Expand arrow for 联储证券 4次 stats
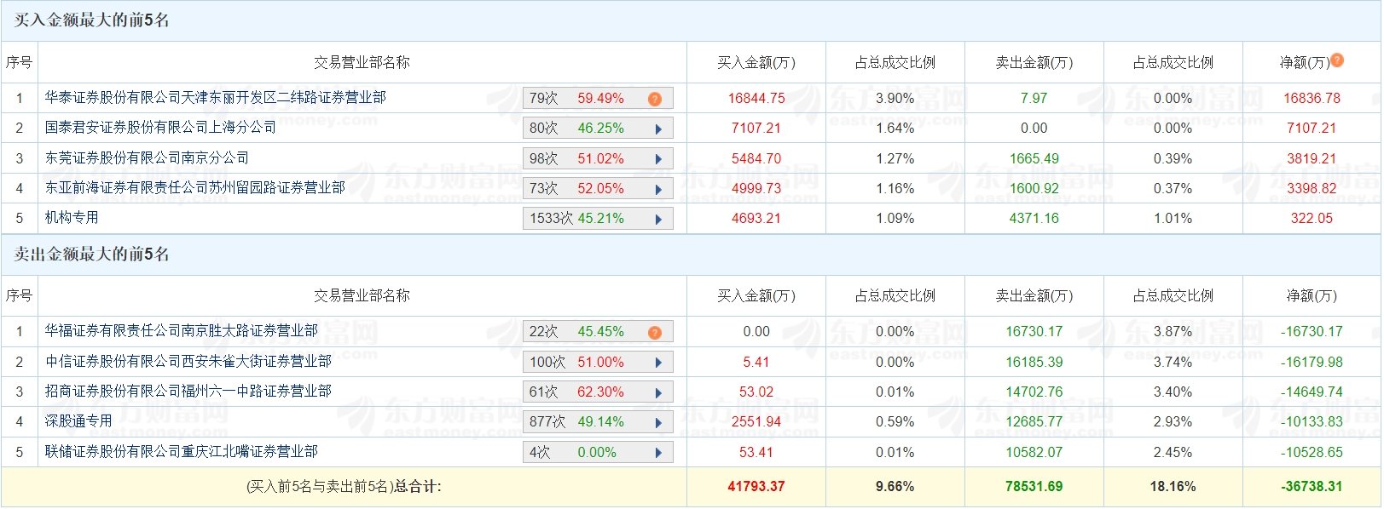 [658, 453]
